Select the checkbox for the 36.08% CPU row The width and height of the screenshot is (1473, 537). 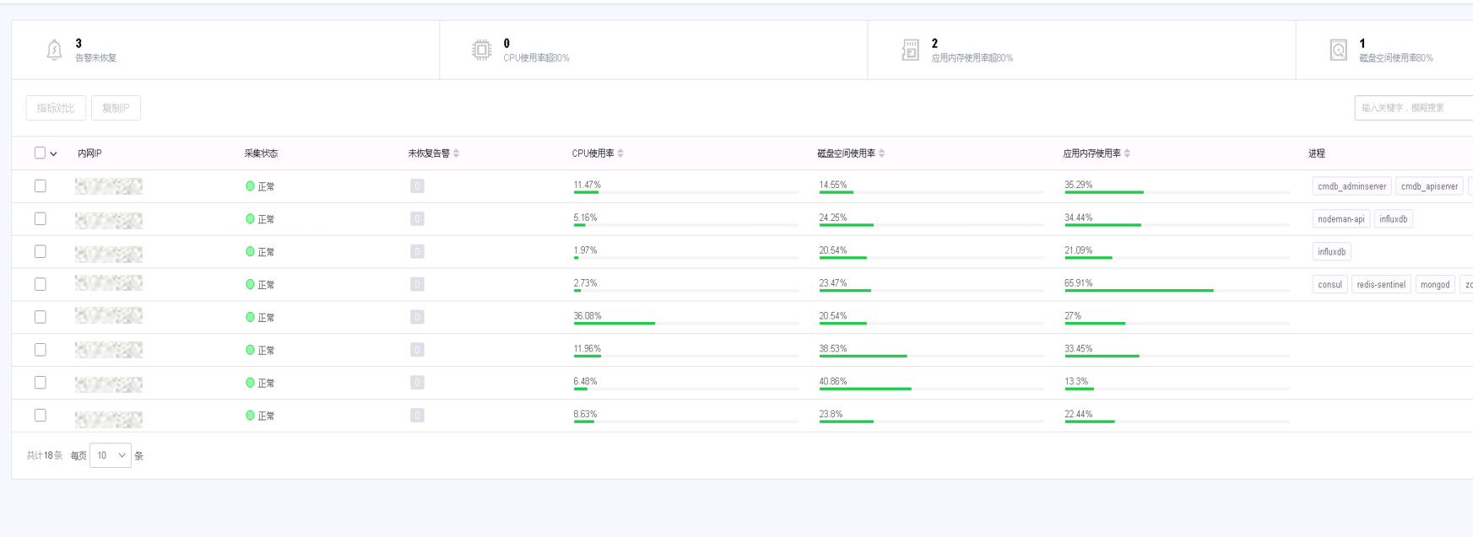[x=40, y=317]
